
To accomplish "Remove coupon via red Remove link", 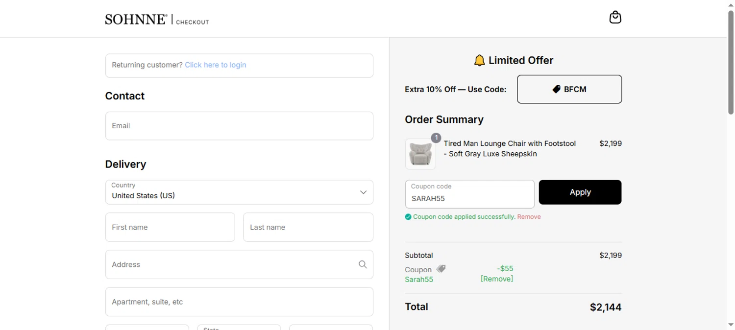I will coord(529,217).
